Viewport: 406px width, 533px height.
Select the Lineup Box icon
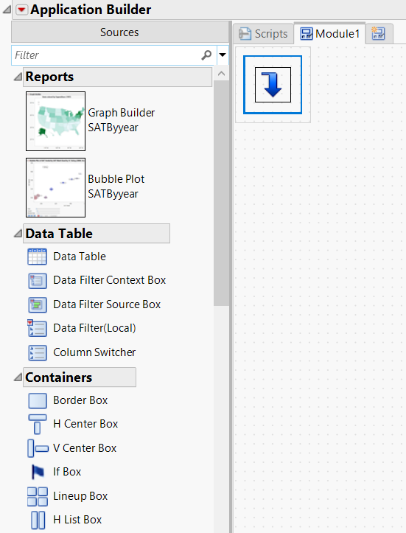click(38, 496)
